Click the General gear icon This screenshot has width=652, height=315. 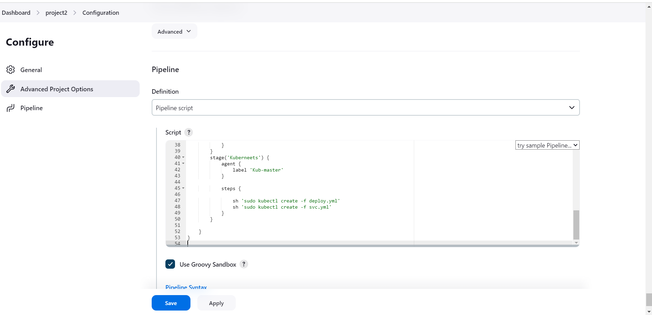[11, 70]
